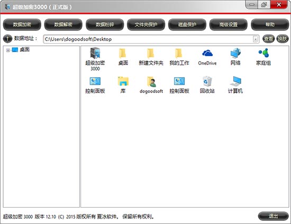291x224 pixels.
Task: Select the 库 libraries icon
Action: click(x=123, y=81)
